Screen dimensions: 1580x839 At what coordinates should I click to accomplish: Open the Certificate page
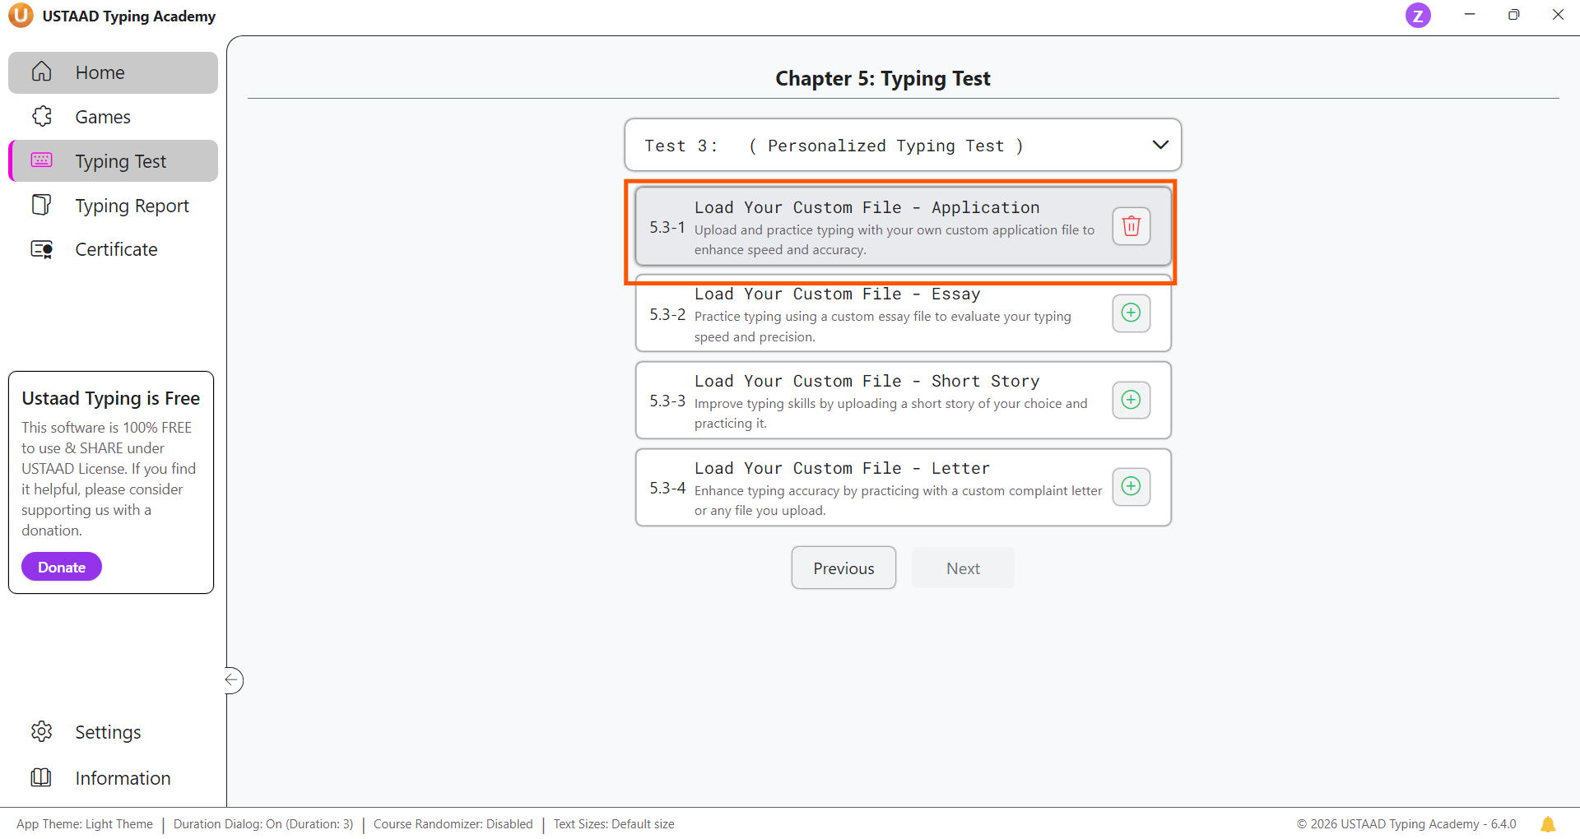tap(116, 250)
